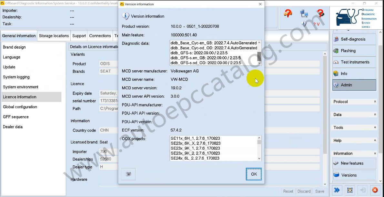Select Language in the list
This screenshot has width=384, height=197.
click(x=31, y=57)
